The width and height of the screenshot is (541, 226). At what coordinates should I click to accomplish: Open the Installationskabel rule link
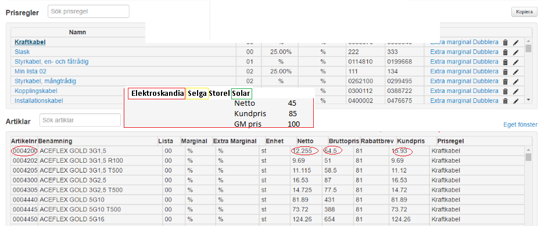click(38, 101)
